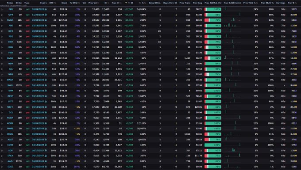The height and width of the screenshot is (170, 301).
Task: Toggle the active Δ OI descending sort arrow
Action: pos(126,3)
